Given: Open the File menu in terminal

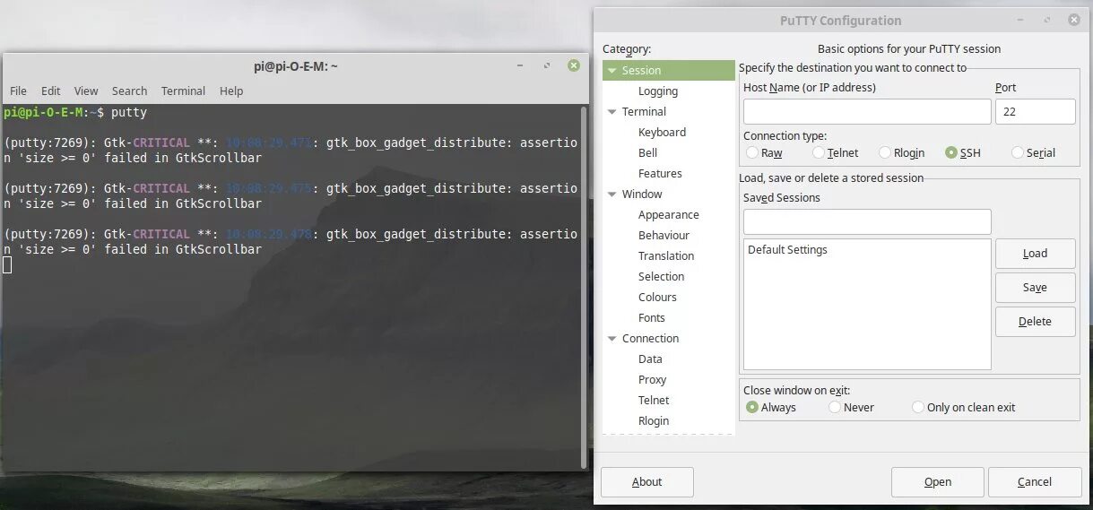Looking at the screenshot, I should 18,91.
